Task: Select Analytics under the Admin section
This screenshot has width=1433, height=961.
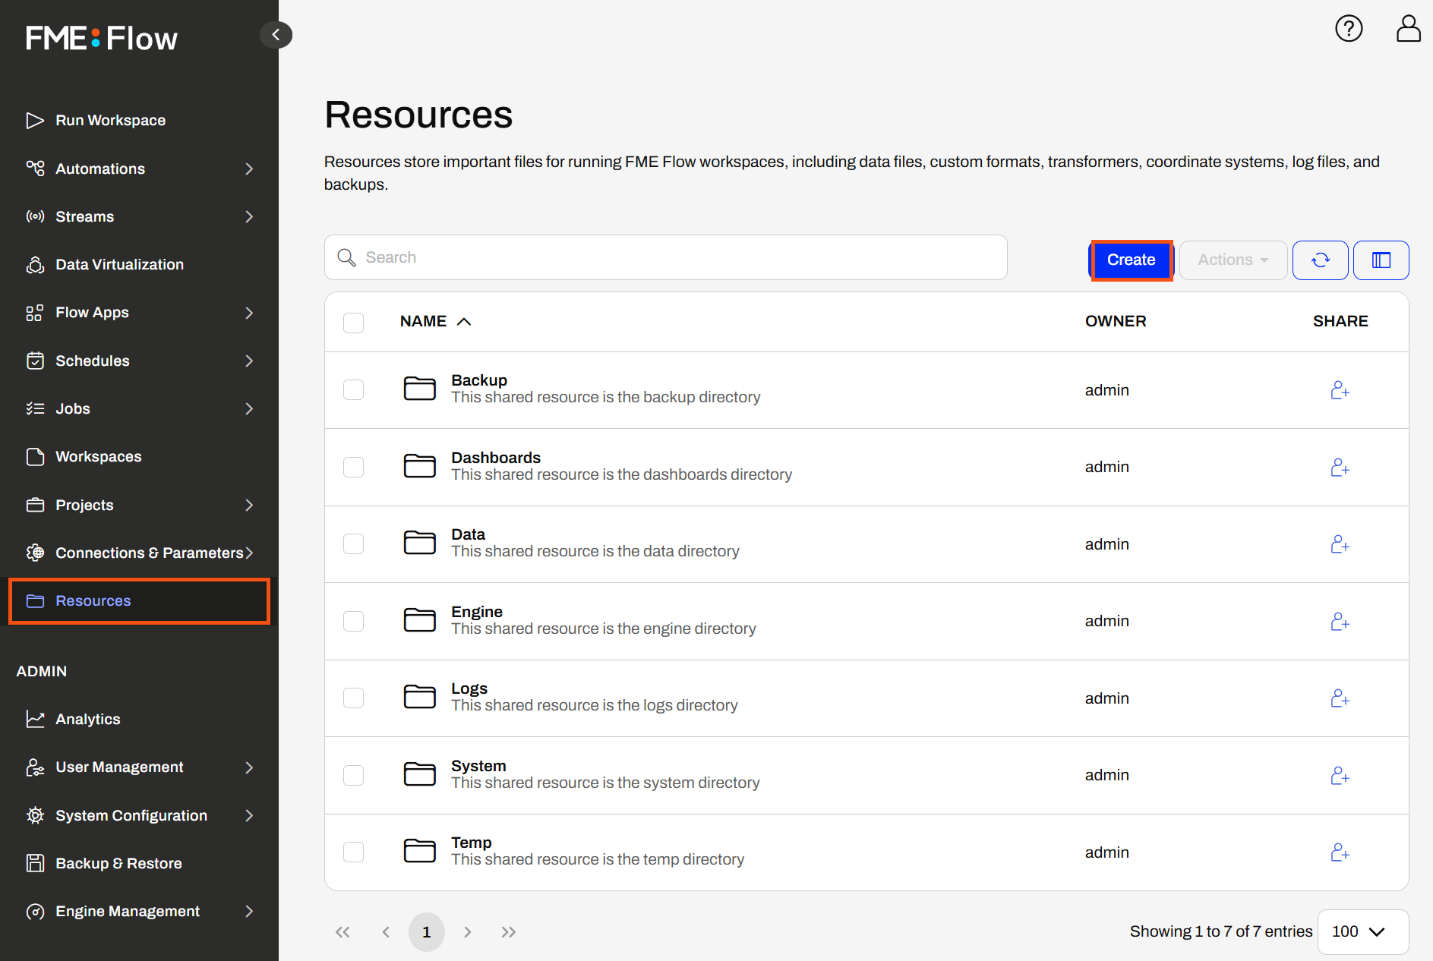Action: click(88, 719)
